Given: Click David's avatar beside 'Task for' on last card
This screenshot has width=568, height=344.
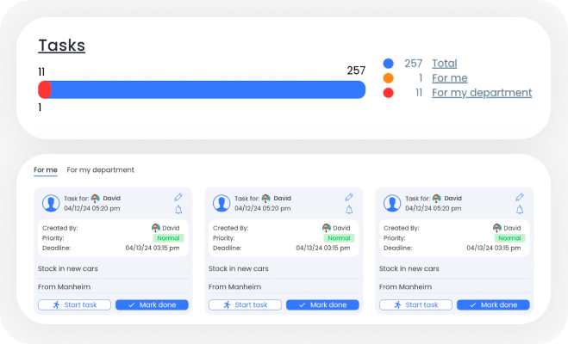Looking at the screenshot, I should [436, 199].
